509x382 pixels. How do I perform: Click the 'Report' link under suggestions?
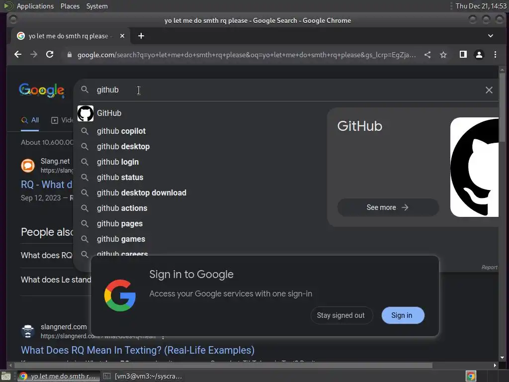[x=489, y=267]
